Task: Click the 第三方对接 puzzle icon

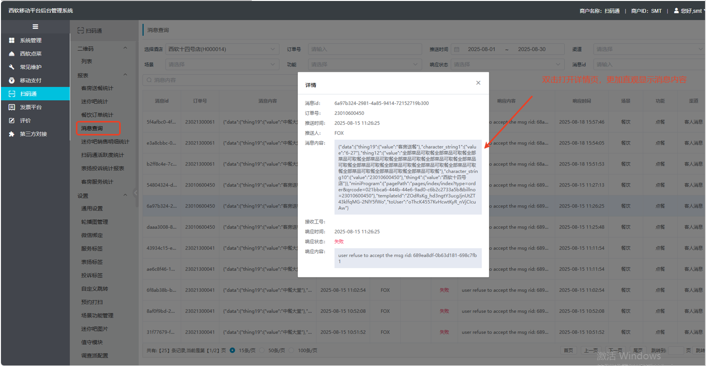Action: [x=12, y=134]
